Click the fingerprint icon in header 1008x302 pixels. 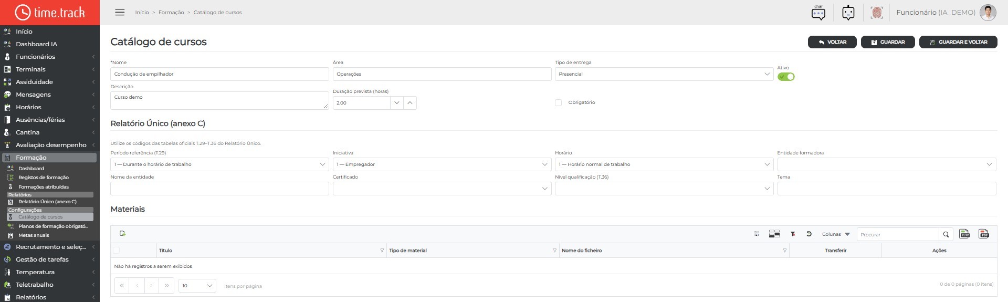pos(876,12)
